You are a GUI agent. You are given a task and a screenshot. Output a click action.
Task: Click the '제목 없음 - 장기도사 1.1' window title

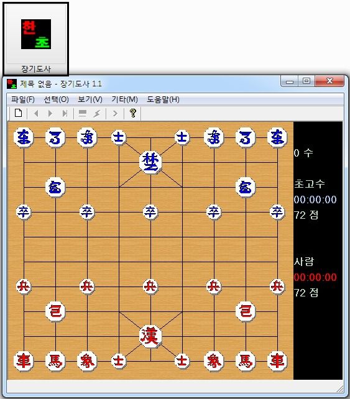pyautogui.click(x=61, y=84)
